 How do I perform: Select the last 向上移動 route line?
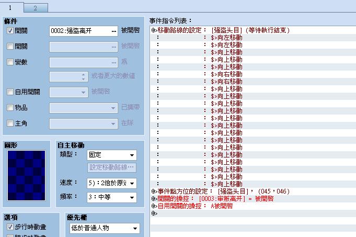[x=253, y=184]
